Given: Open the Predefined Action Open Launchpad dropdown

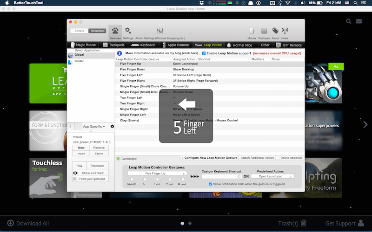Looking at the screenshot, I should click(272, 176).
